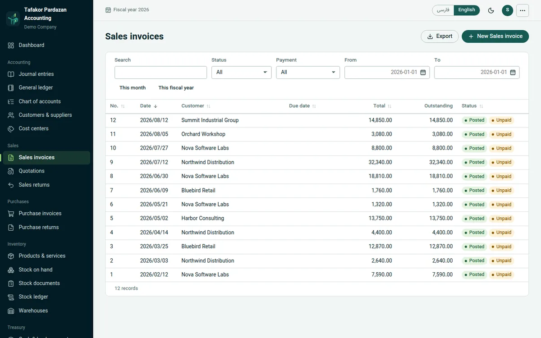541x338 pixels.
Task: Switch language to Farsi
Action: [443, 10]
